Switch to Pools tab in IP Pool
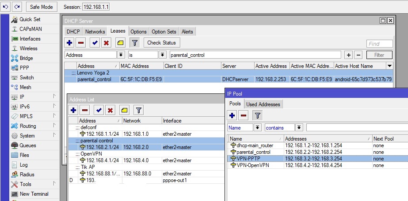Screen dimensions: 408x201 pyautogui.click(x=235, y=104)
